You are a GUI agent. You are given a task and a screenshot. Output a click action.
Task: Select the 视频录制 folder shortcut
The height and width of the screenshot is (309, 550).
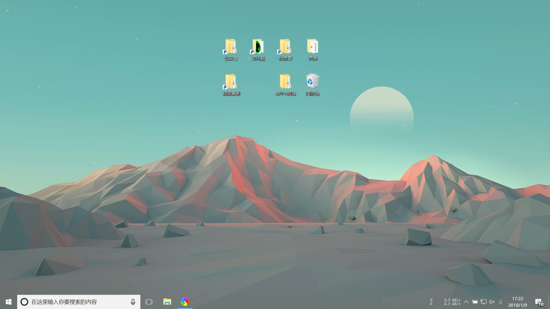231,82
